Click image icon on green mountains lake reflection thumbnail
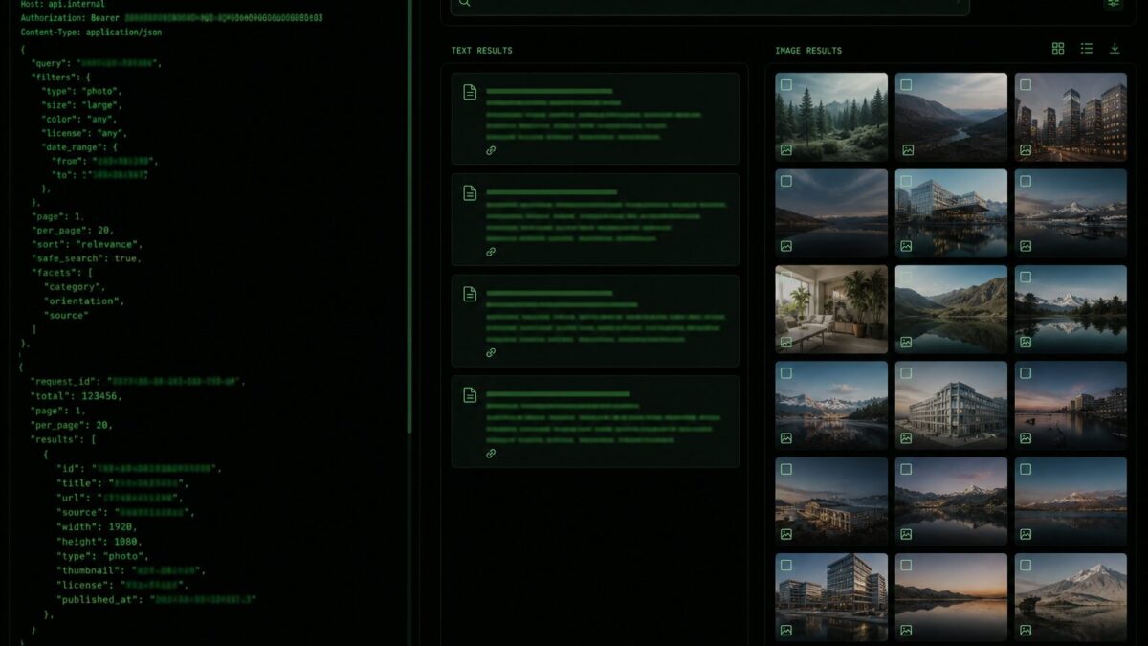 point(906,342)
